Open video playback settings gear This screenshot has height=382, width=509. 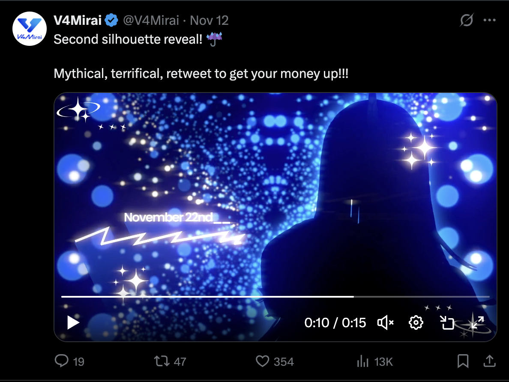416,322
